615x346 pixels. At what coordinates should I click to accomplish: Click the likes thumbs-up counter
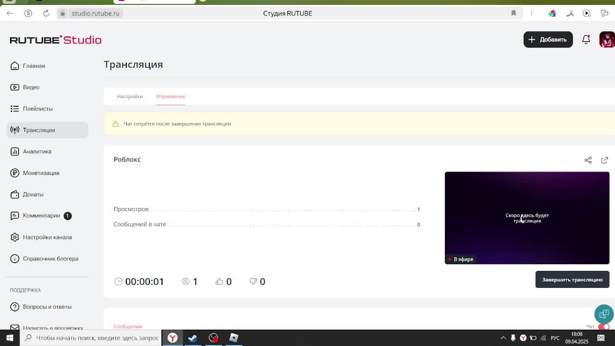click(x=223, y=282)
